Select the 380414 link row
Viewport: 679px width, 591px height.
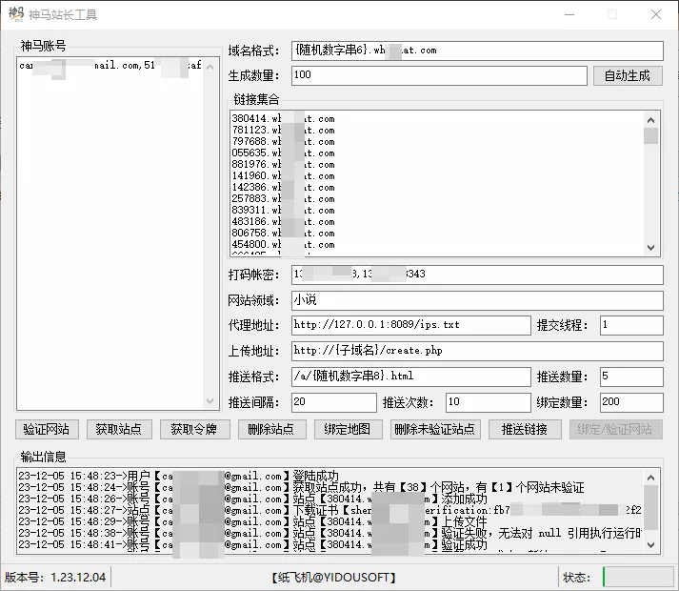point(283,118)
